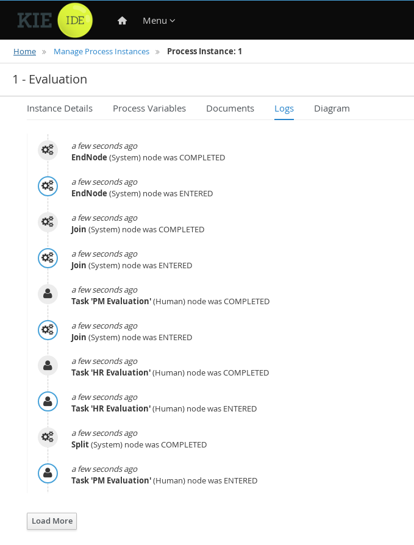
Task: Click the '1 - Evaluation' page heading
Action: pyautogui.click(x=50, y=80)
